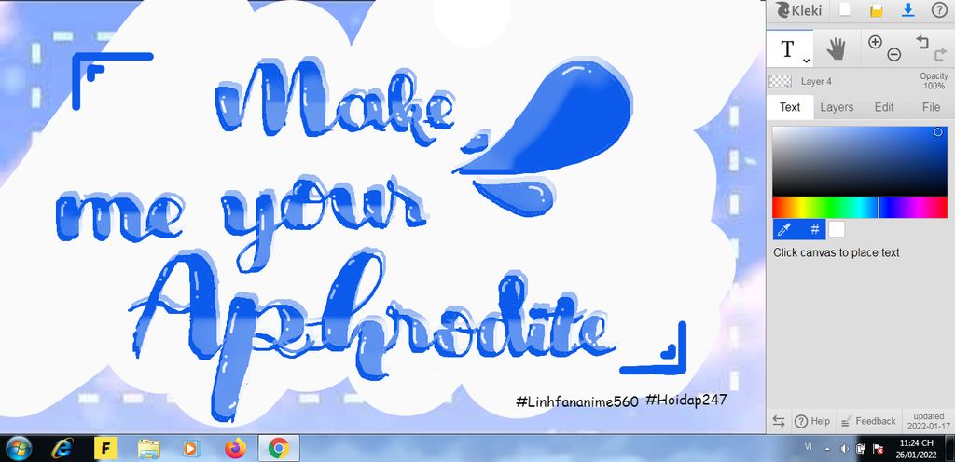955x462 pixels.
Task: Click the Kleki logo
Action: [799, 10]
